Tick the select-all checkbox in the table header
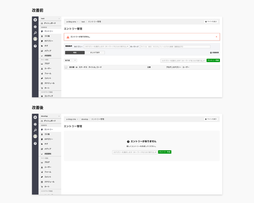254x203 pixels. (66, 67)
